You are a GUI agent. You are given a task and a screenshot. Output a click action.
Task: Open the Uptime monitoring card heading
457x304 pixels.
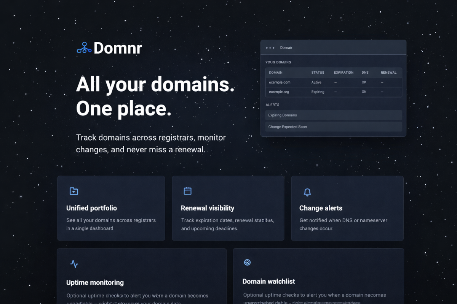click(95, 283)
